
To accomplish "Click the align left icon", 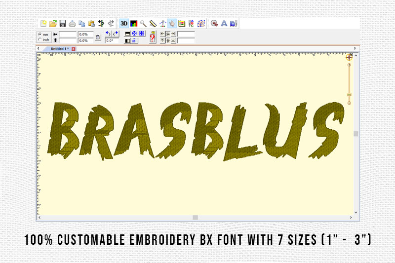I will [162, 34].
